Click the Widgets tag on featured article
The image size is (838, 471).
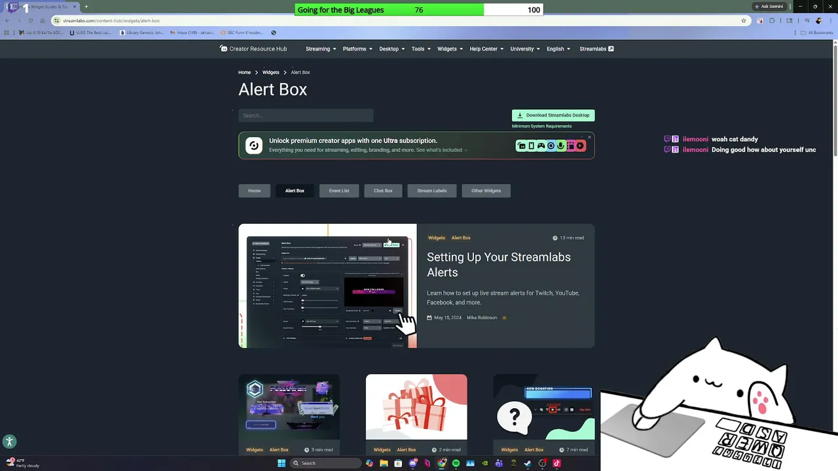[x=437, y=237]
